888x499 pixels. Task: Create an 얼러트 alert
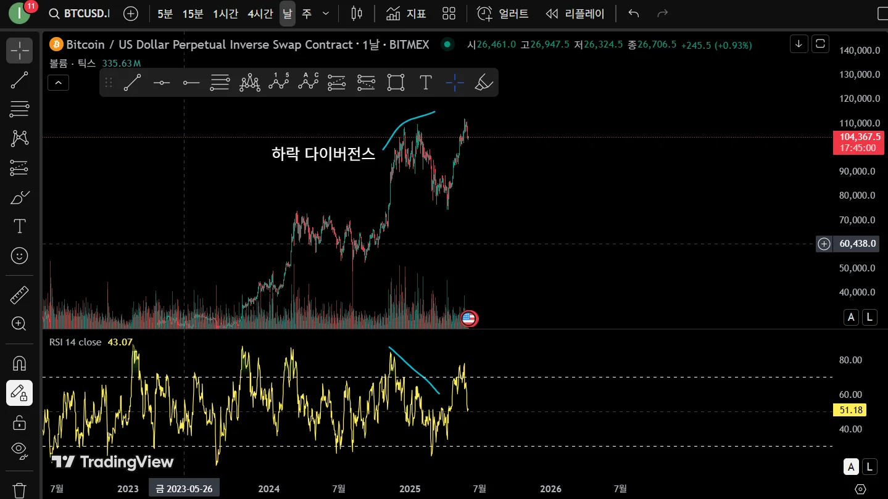point(503,14)
